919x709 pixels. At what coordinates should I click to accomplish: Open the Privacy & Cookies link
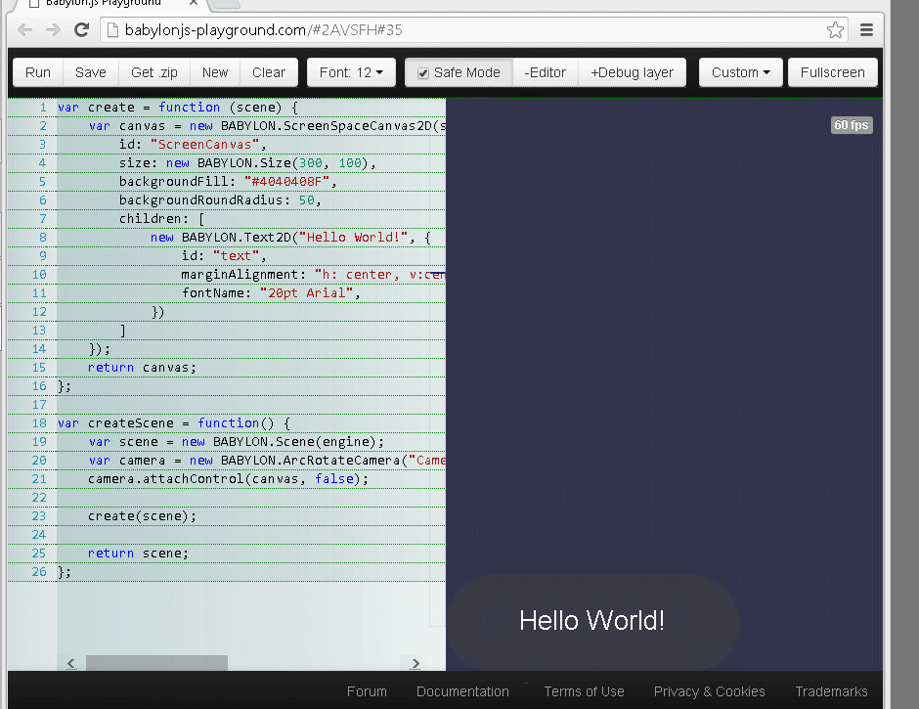[709, 691]
